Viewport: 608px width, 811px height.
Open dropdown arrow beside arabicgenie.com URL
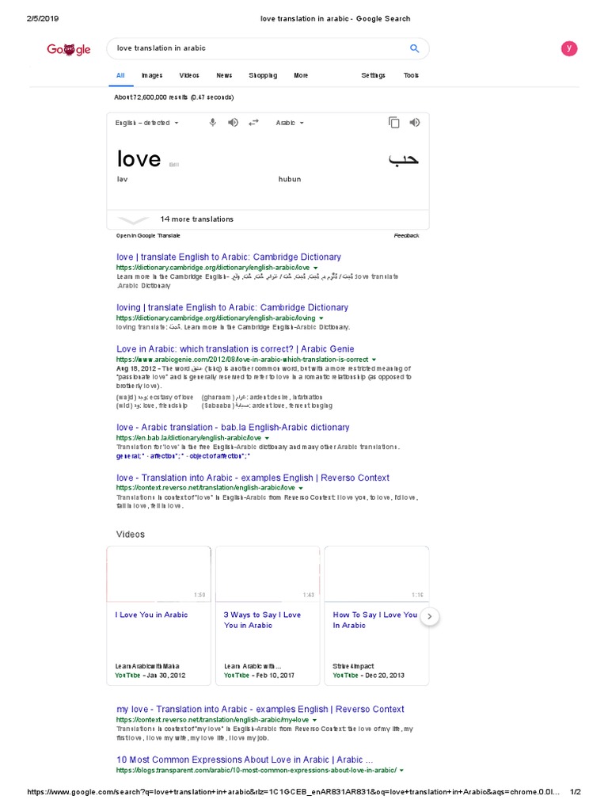pos(374,360)
